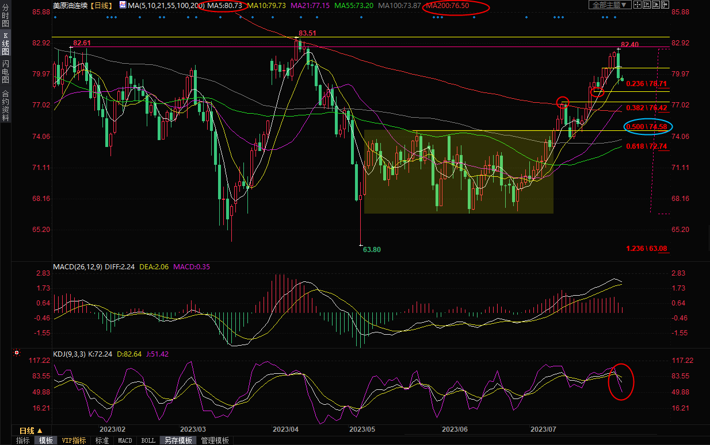Click the red dot icon beside KDJ panel
Screen dimensions: 710x445
[x=17, y=353]
